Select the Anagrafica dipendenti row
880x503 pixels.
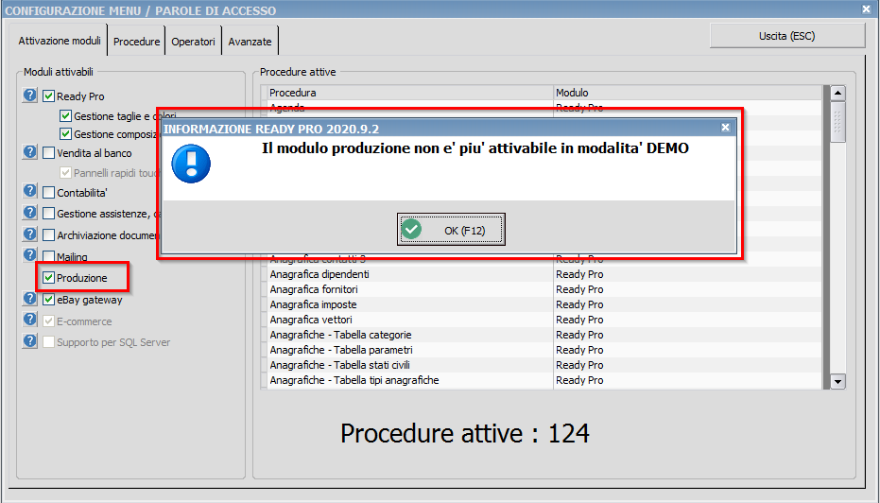tap(544, 274)
